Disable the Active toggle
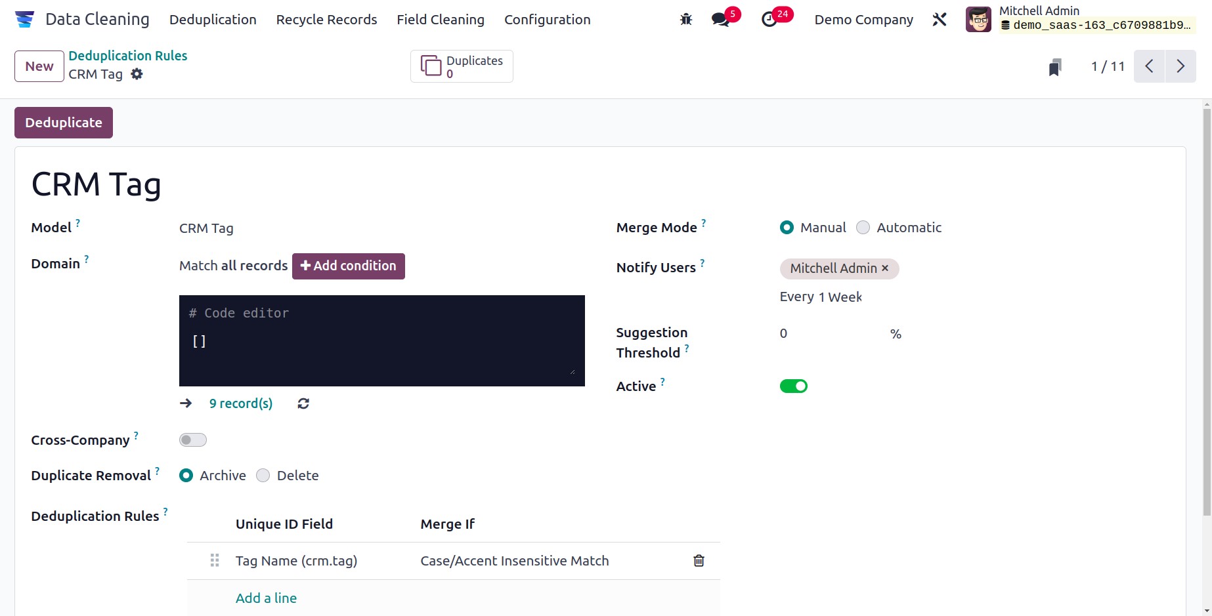Image resolution: width=1212 pixels, height=616 pixels. pos(794,386)
